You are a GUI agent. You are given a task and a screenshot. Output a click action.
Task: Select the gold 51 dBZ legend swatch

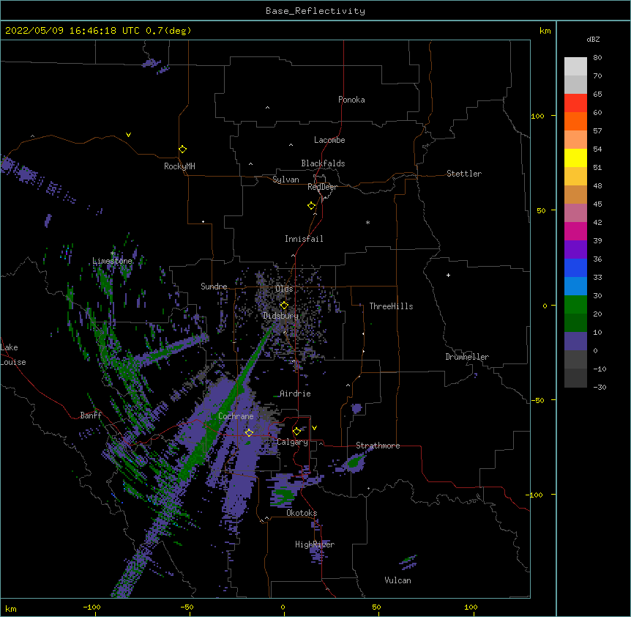tap(575, 176)
